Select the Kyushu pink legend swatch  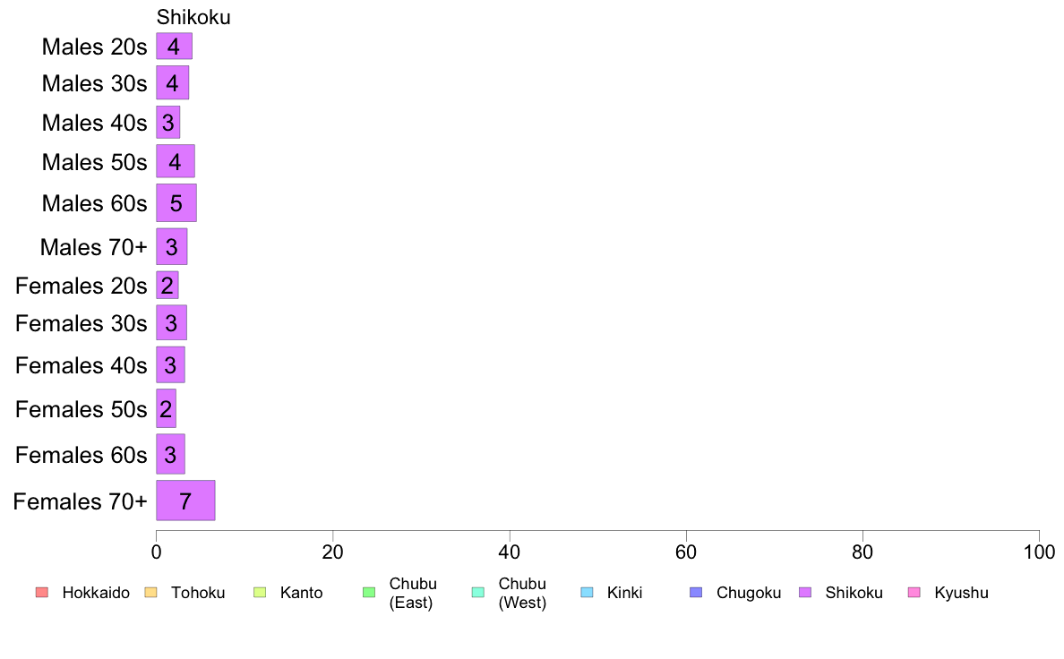tap(914, 593)
